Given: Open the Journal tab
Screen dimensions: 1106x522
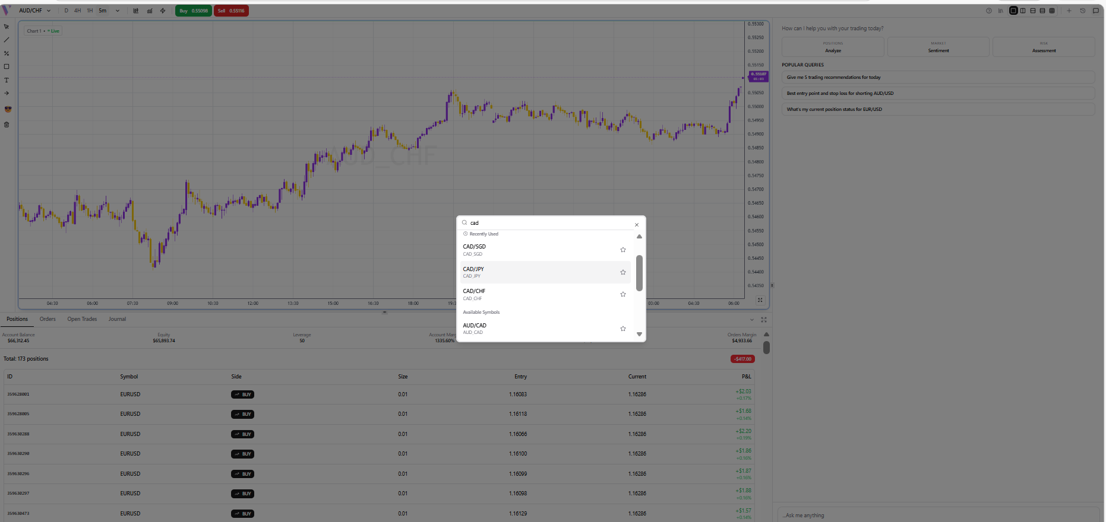Looking at the screenshot, I should coord(117,319).
